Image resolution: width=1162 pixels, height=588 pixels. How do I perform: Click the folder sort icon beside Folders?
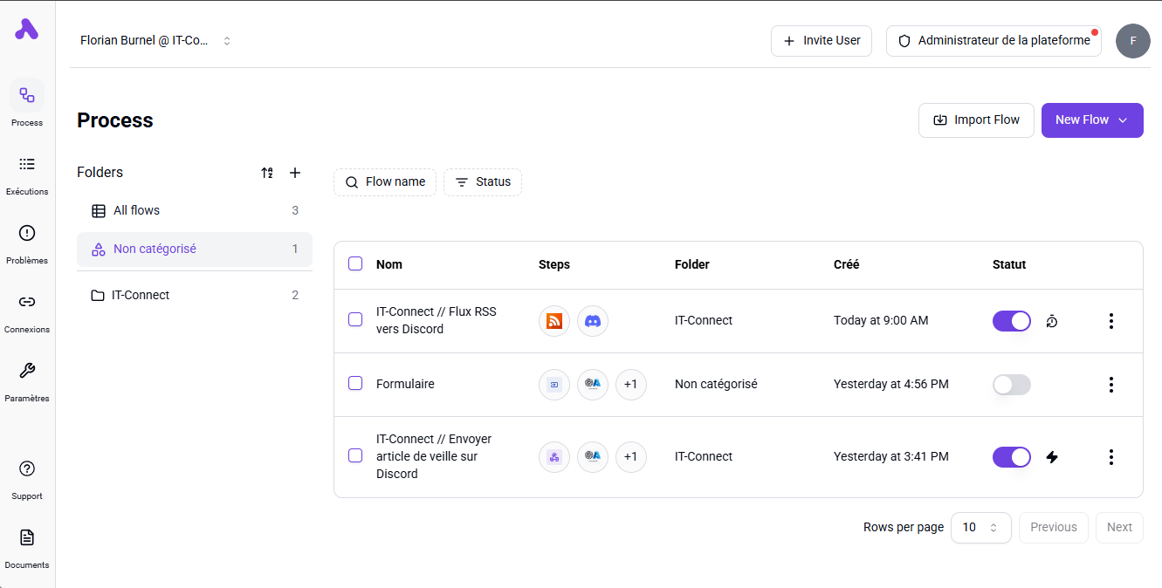pos(267,173)
